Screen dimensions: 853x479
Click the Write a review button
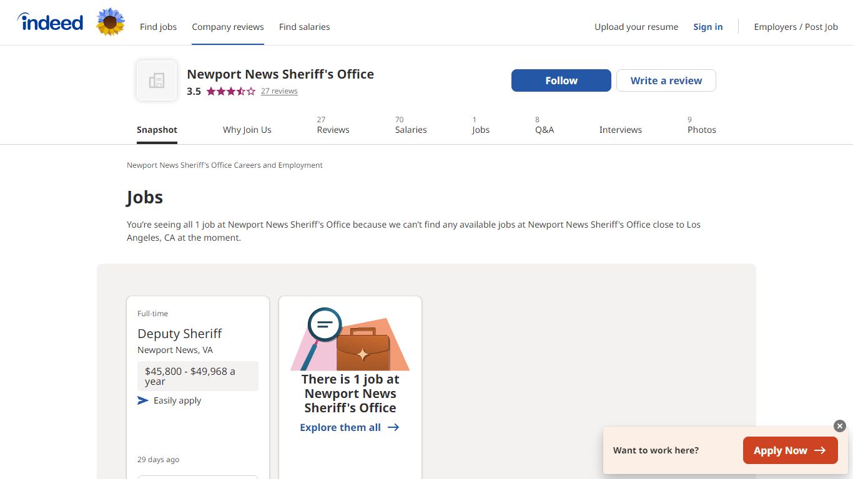(666, 80)
